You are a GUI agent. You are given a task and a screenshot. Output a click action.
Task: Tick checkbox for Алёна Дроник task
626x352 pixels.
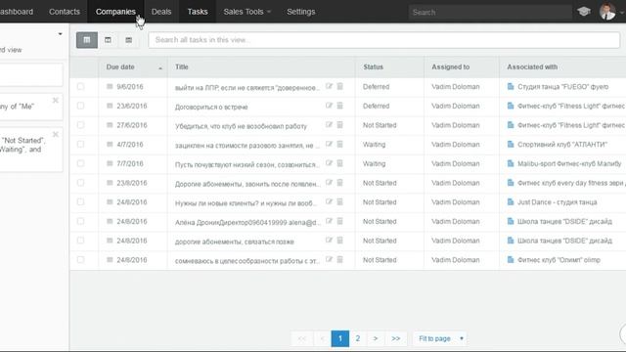(x=80, y=221)
